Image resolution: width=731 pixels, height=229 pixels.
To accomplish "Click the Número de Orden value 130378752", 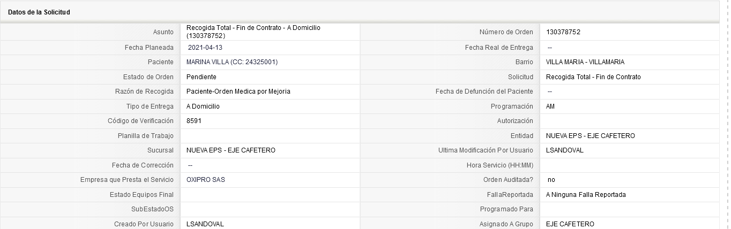I will [563, 32].
